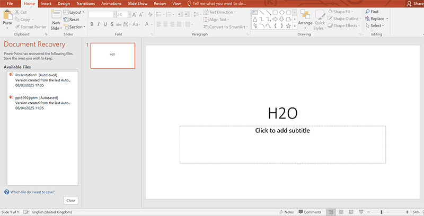
Task: Toggle Bold formatting
Action: point(92,24)
